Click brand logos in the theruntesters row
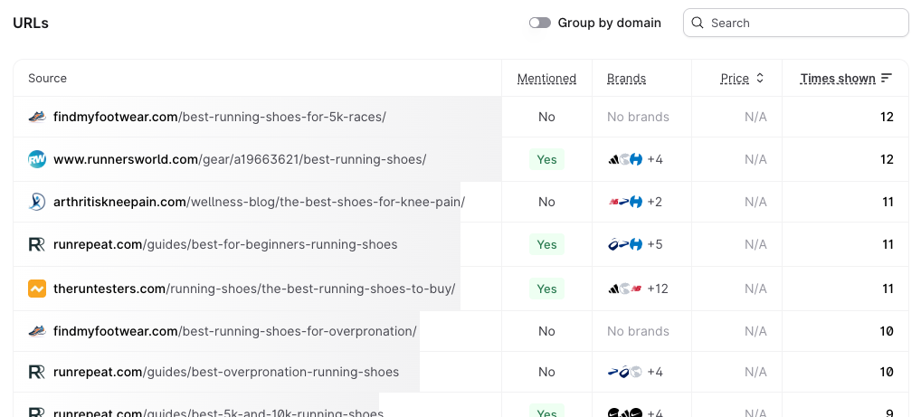The width and height of the screenshot is (921, 417). click(625, 289)
